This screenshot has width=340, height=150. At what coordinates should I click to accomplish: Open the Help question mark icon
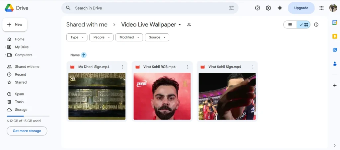pos(257,8)
